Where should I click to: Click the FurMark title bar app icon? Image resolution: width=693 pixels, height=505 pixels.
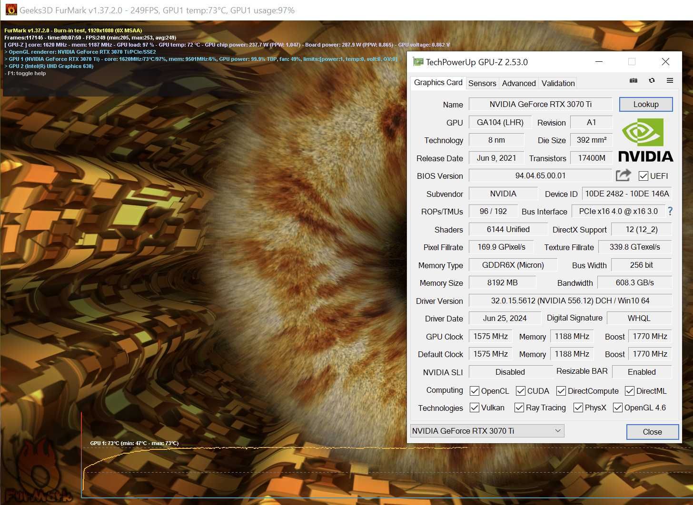(x=10, y=10)
